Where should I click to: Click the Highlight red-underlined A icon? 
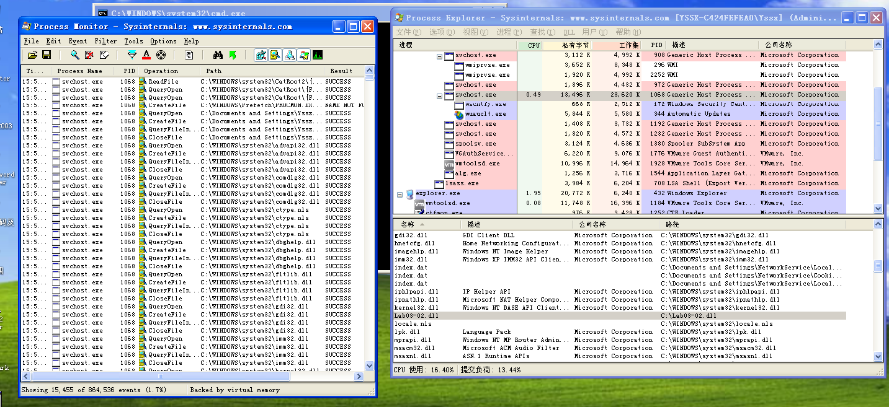(x=146, y=55)
